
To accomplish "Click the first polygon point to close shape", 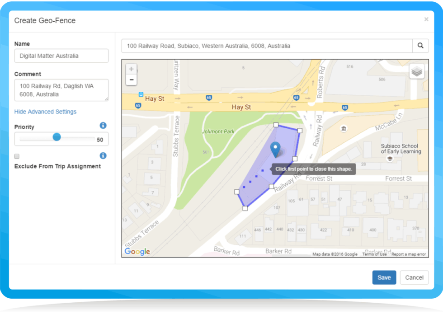I will pos(295,159).
